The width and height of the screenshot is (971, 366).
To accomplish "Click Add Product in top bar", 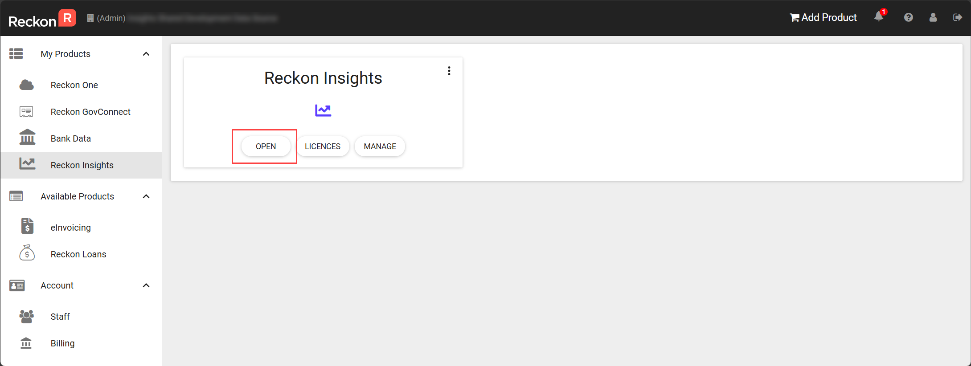I will pos(823,17).
